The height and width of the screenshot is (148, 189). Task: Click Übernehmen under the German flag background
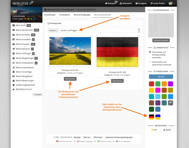[117, 81]
